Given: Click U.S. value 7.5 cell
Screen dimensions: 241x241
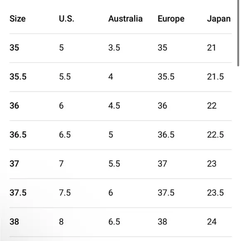Looking at the screenshot, I should (65, 193).
